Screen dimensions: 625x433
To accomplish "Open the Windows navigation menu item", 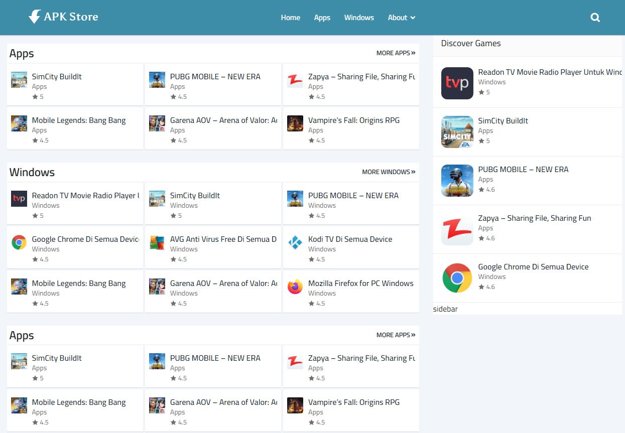I will pos(359,18).
